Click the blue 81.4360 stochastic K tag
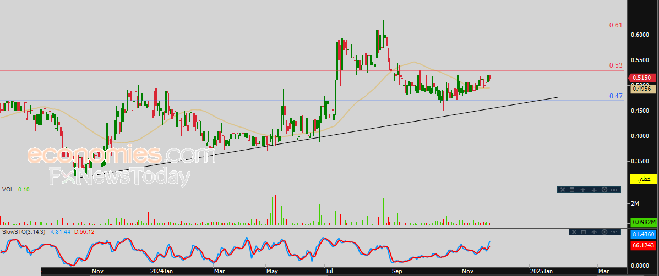Screen dimensions: 659x276 point(644,234)
